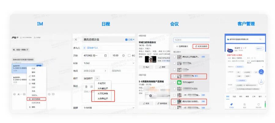The image size is (275, 123).
Task: Choose 从文档选择 from the attachment menu
Action: pos(103,94)
